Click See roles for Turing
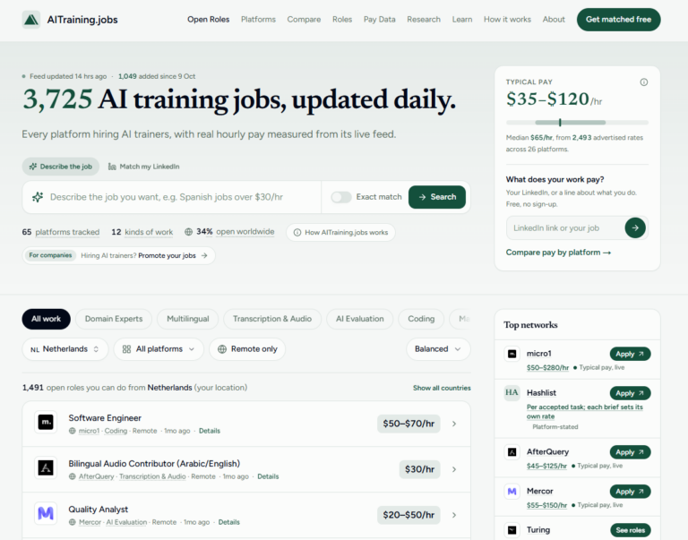The width and height of the screenshot is (688, 540). pos(631,530)
